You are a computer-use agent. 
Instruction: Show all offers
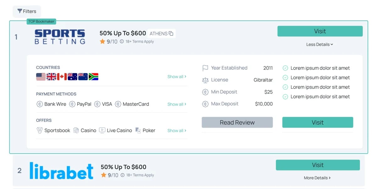(177, 130)
